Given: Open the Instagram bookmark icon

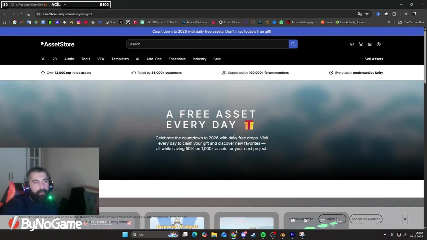Looking at the screenshot, I should tap(79, 22).
